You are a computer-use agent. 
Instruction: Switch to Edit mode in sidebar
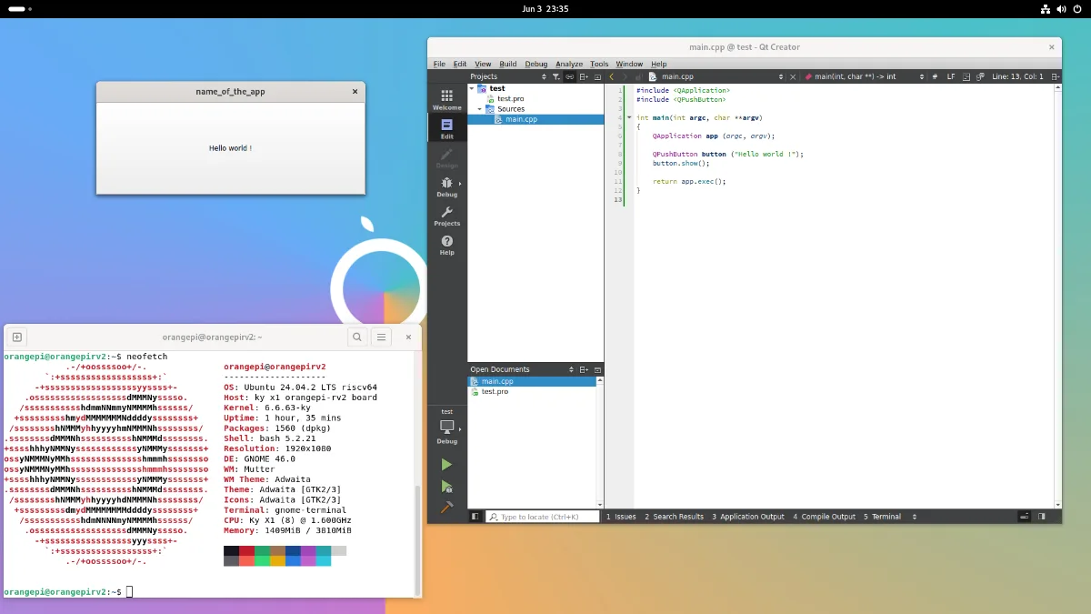point(446,128)
